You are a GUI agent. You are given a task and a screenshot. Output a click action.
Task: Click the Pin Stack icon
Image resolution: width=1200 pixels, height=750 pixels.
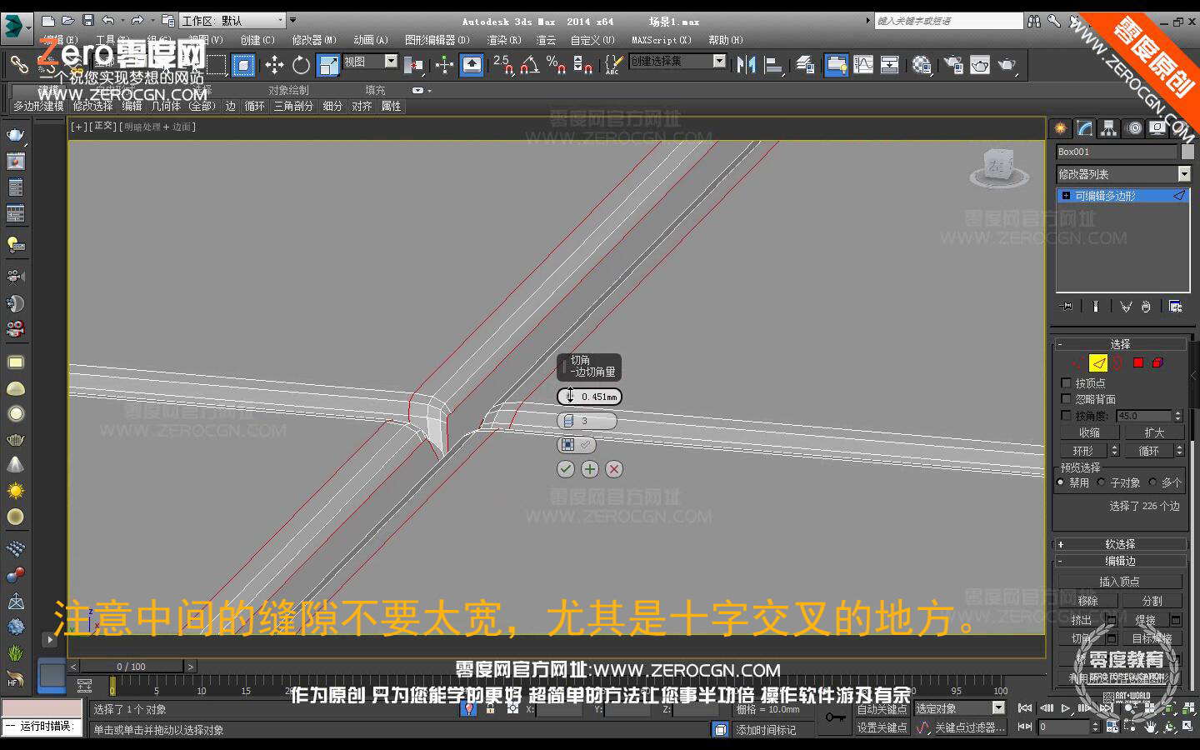tap(1067, 307)
